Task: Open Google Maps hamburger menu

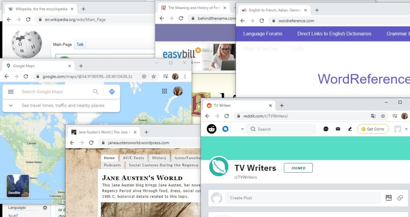Action: point(11,92)
